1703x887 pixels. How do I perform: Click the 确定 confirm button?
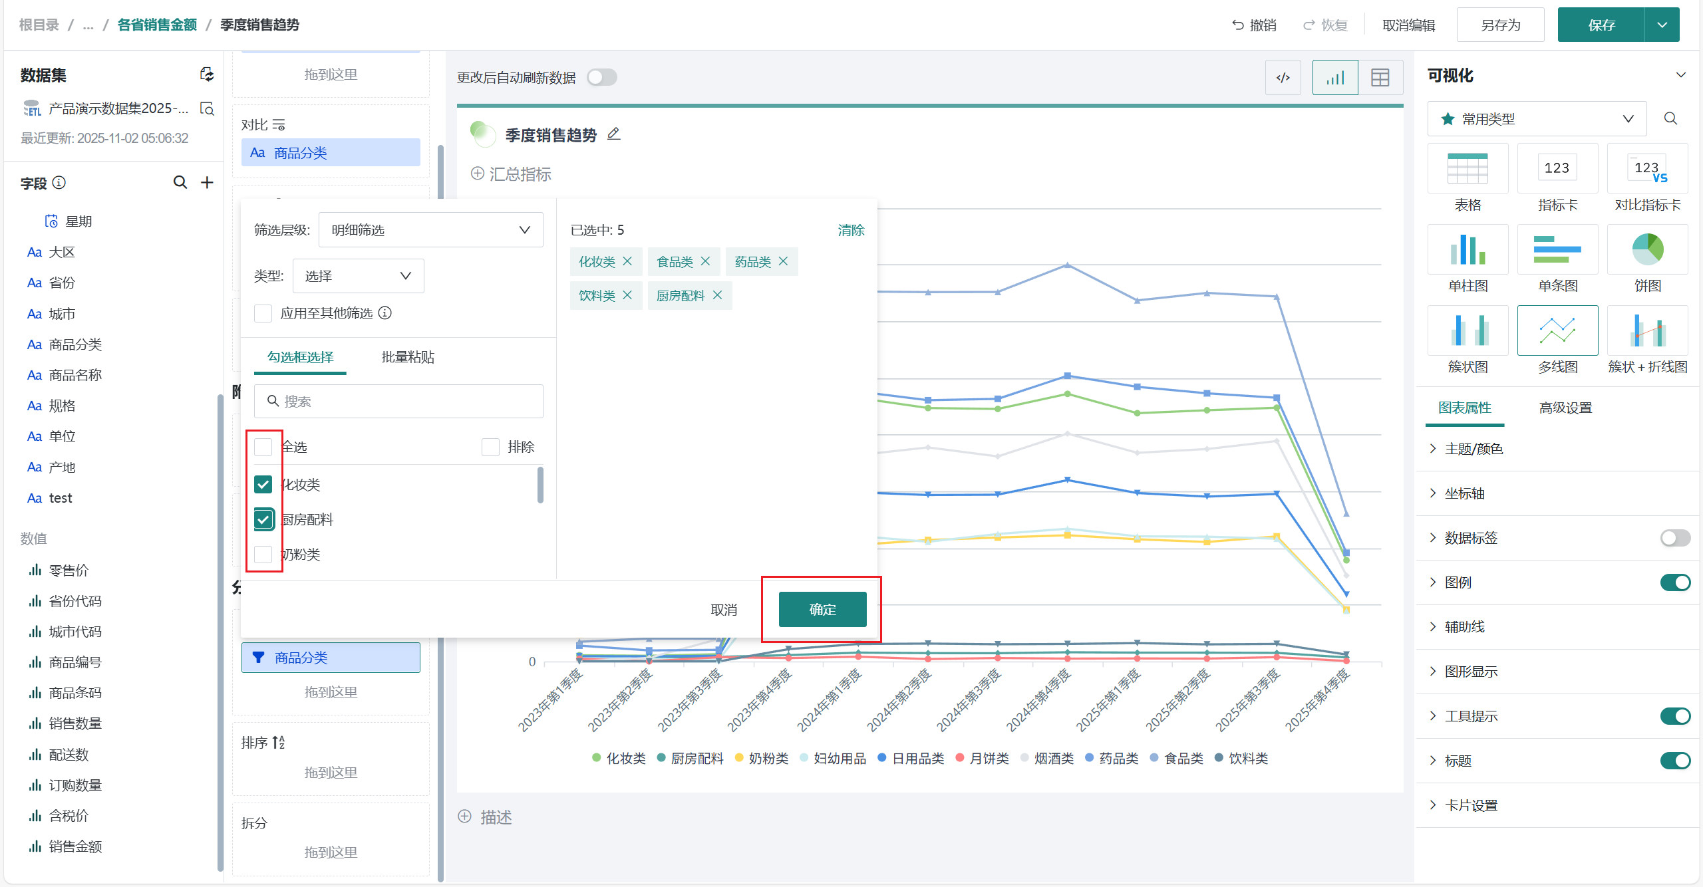(x=822, y=609)
